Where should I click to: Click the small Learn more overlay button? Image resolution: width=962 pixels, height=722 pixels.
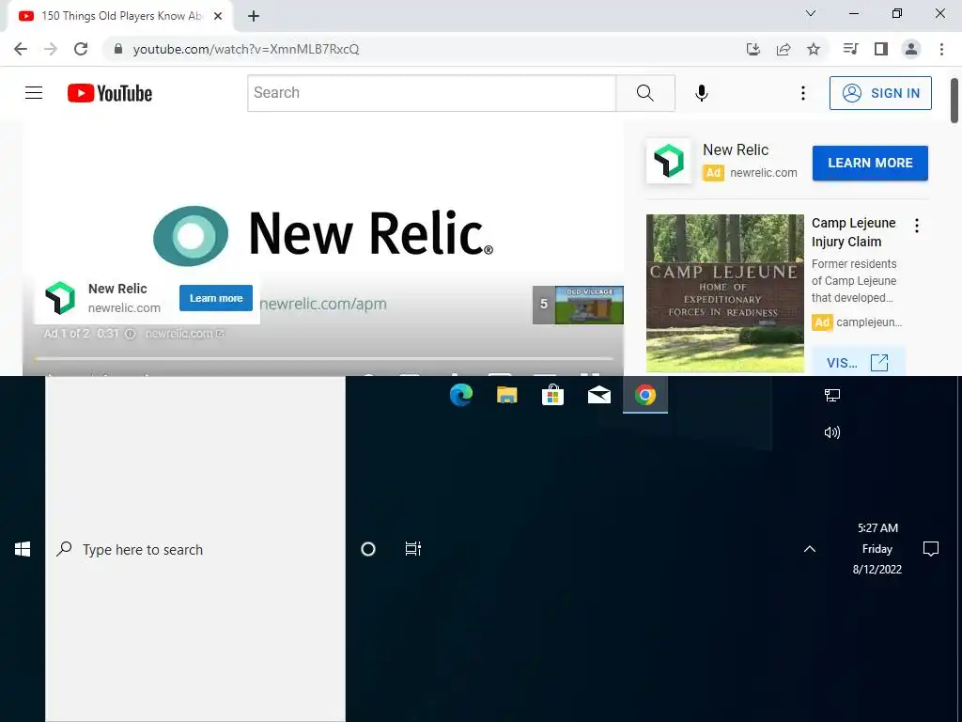click(216, 298)
